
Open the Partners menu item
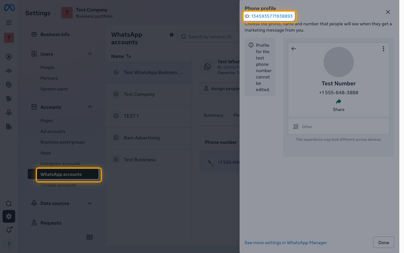pyautogui.click(x=49, y=78)
